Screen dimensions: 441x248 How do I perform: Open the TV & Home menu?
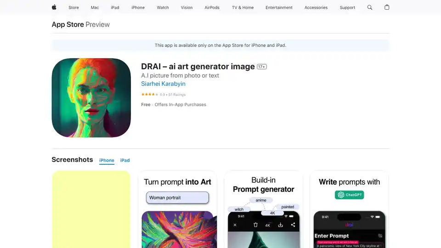(243, 8)
